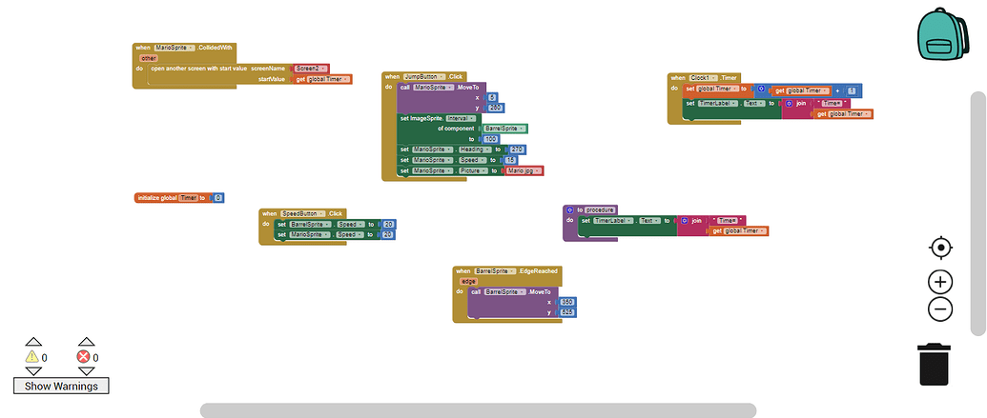Screen dimensions: 987x418
Task: Click the blue mutator gear on procedure block
Action: click(569, 209)
